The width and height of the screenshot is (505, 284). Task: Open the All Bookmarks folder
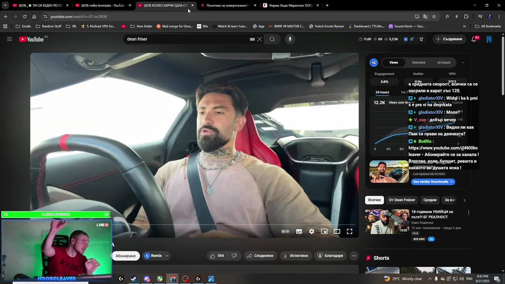(x=488, y=26)
